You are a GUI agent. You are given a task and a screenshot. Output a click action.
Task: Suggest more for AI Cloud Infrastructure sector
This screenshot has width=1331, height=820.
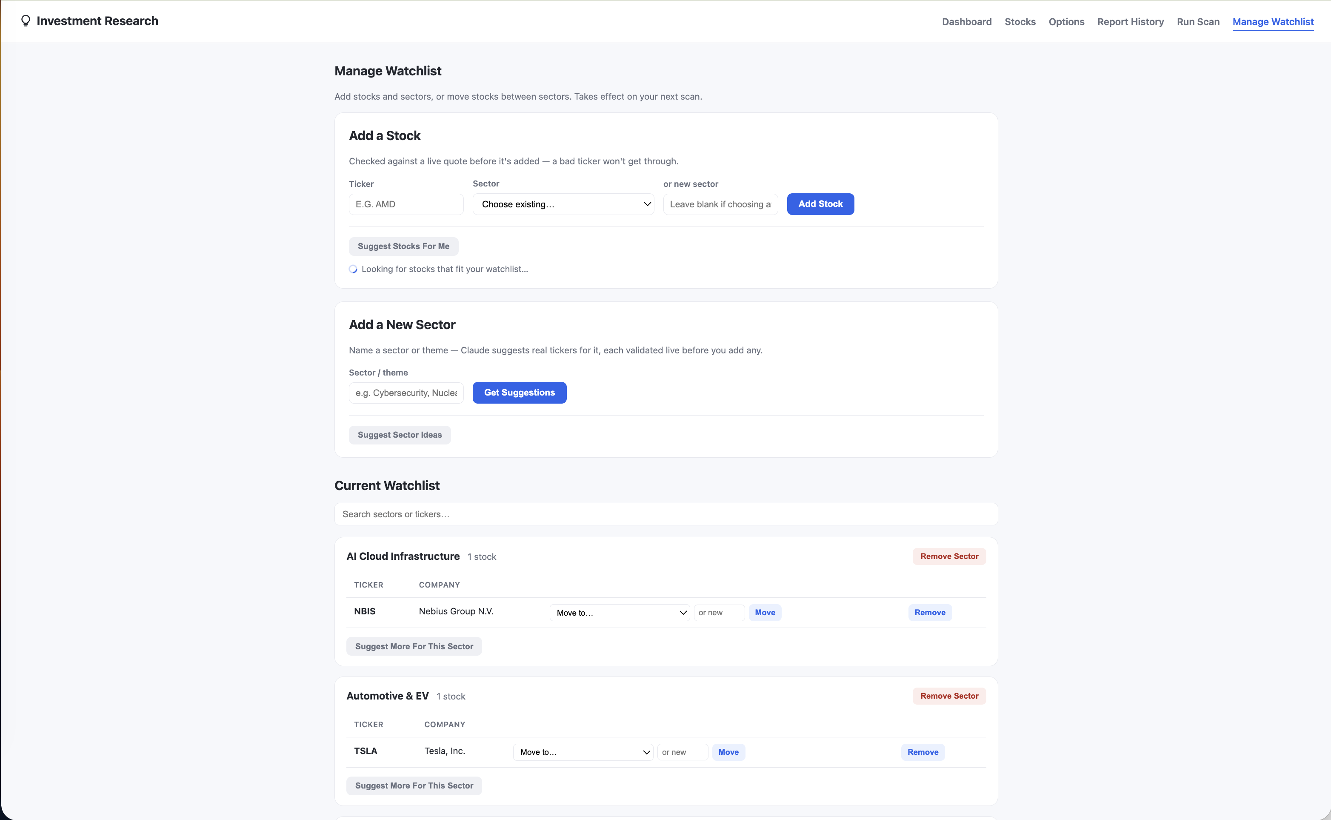[x=414, y=646]
